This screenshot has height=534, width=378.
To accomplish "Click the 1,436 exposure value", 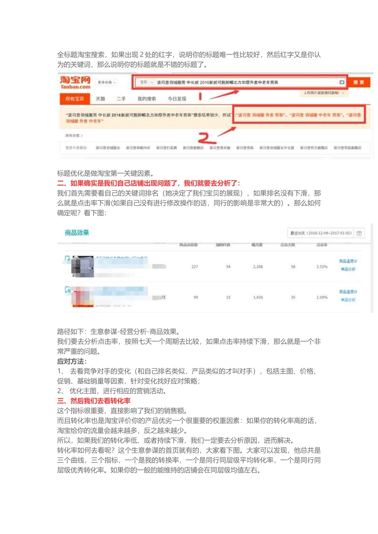I will tap(258, 297).
